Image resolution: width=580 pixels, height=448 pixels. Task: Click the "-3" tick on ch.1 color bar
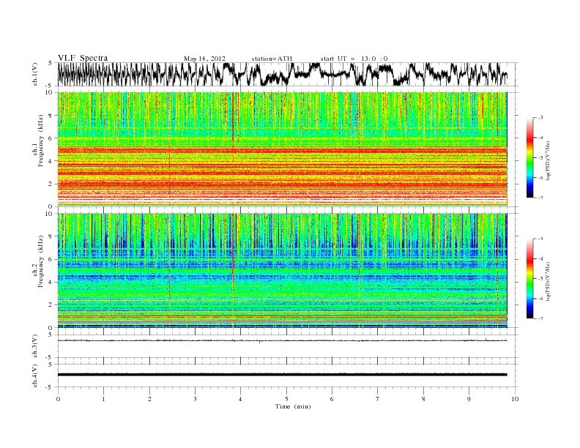(540, 118)
